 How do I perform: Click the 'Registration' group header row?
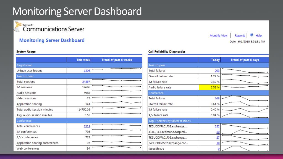coord(79,65)
